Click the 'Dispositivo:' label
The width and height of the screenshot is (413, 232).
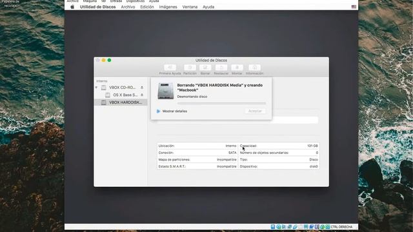(x=248, y=166)
